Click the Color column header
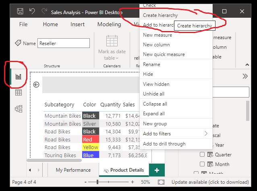The height and width of the screenshot is (191, 257). 89,105
